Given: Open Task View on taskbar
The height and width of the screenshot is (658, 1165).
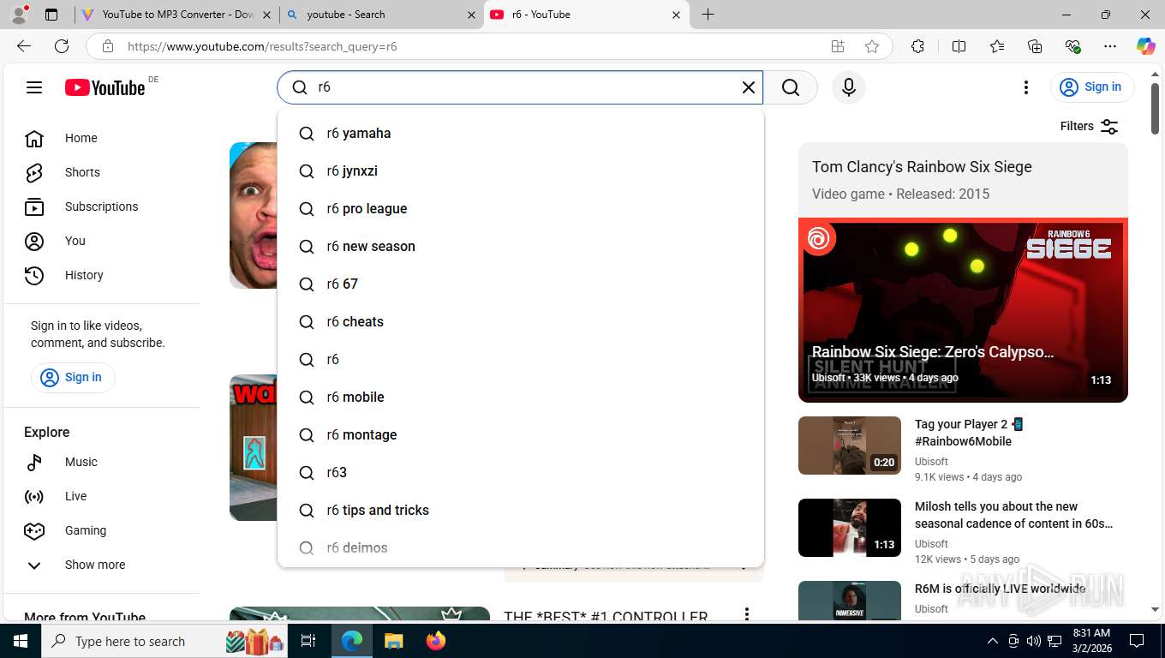Looking at the screenshot, I should 308,641.
